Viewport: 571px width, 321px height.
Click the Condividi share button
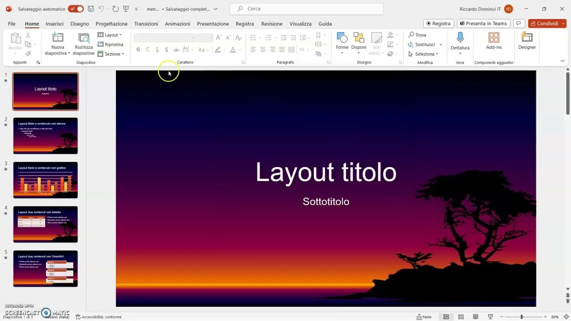[x=547, y=24]
